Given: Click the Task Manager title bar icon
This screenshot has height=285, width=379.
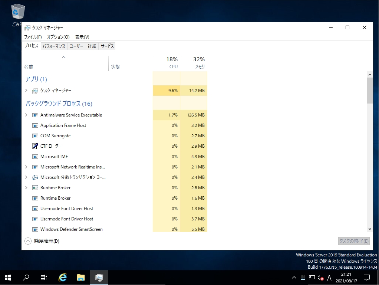Looking at the screenshot, I should point(27,28).
